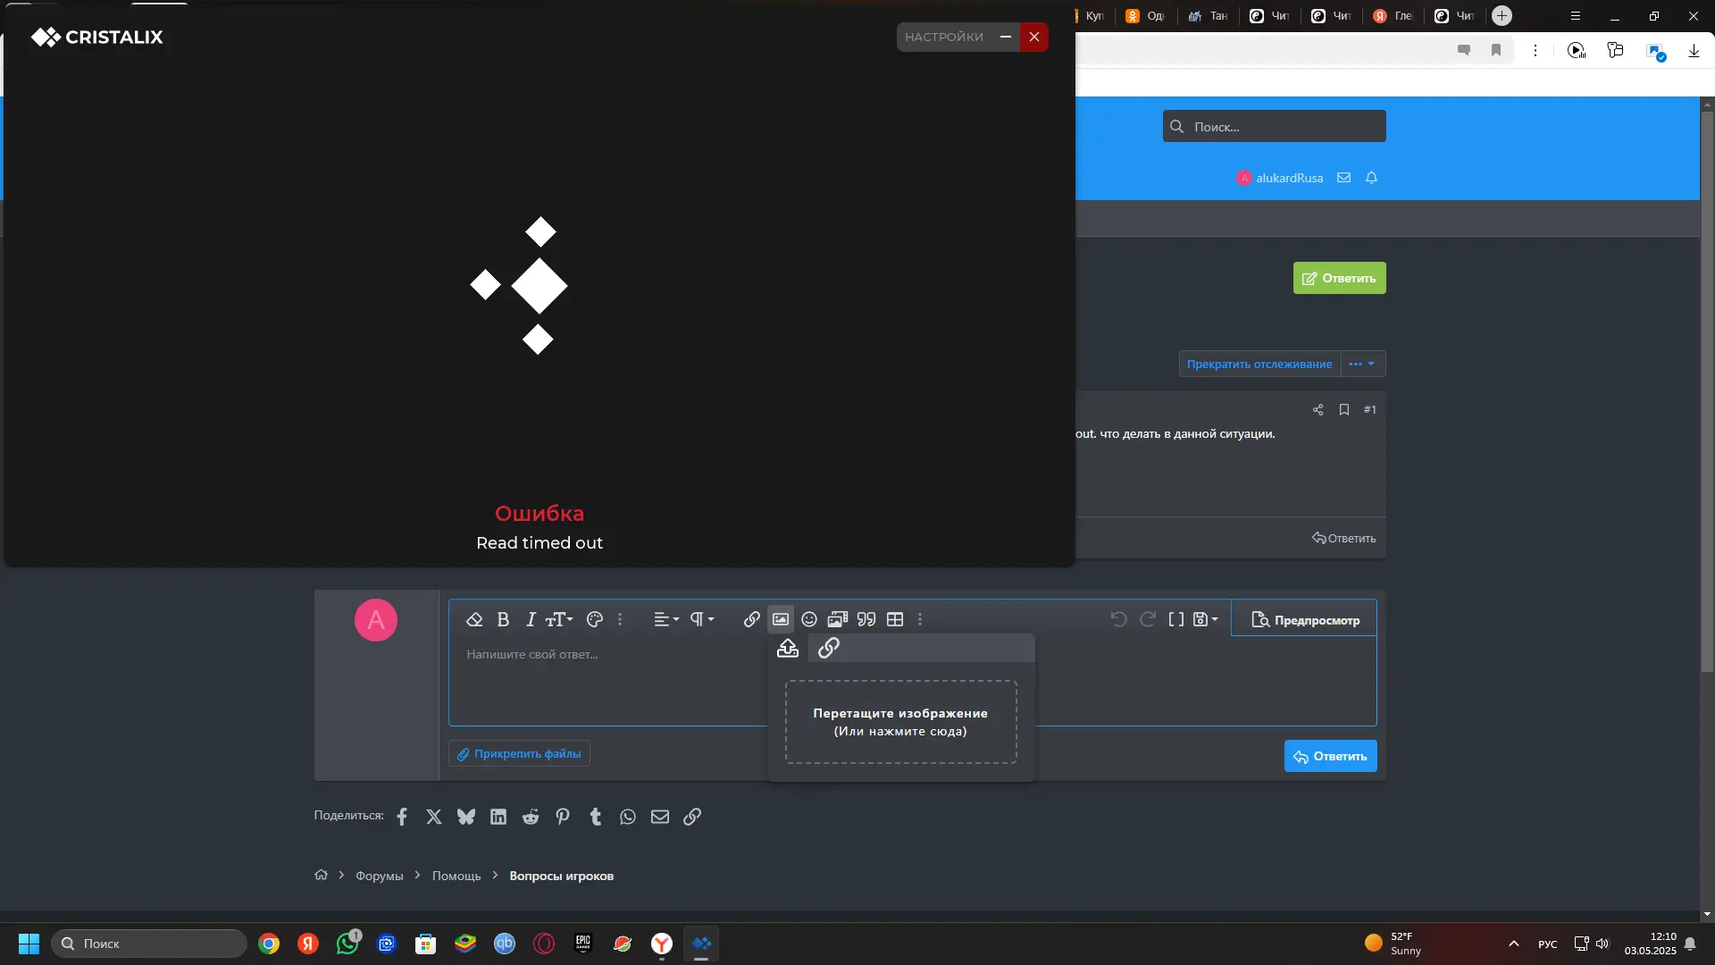The width and height of the screenshot is (1715, 965).
Task: Open the alukardRusa account menu
Action: coord(1279,178)
